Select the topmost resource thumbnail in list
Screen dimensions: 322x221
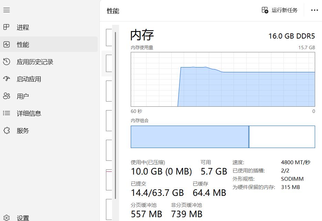pos(109,38)
